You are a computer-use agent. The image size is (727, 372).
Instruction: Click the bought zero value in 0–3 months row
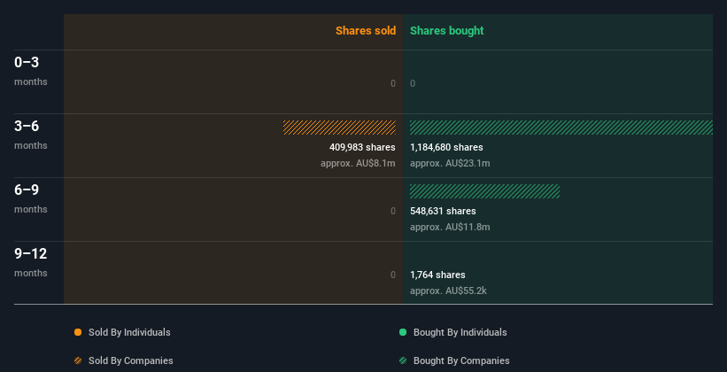(413, 83)
